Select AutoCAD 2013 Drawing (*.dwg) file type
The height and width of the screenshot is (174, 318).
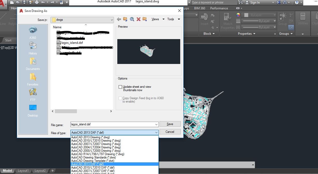click(114, 137)
